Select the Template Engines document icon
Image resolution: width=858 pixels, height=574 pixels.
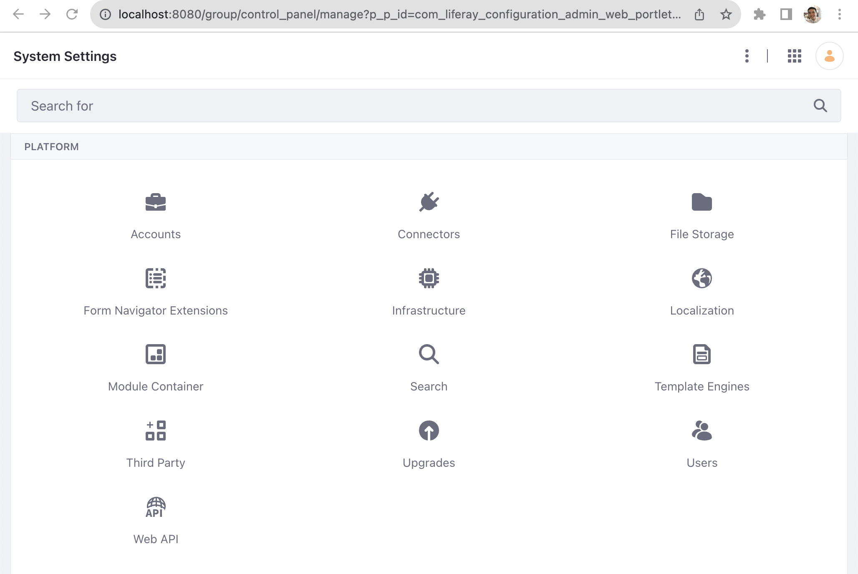(x=702, y=354)
